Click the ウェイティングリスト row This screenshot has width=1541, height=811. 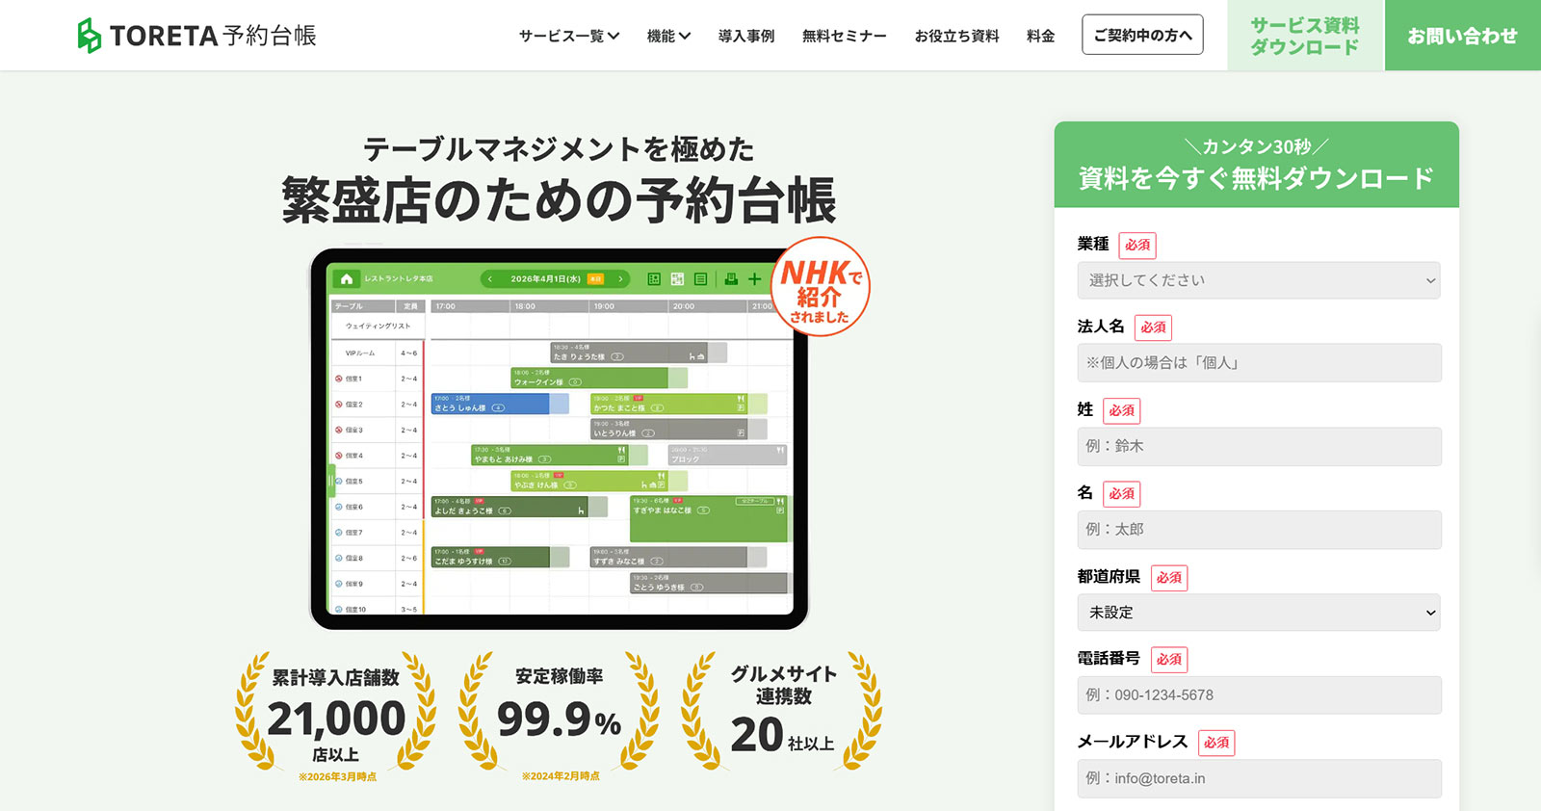point(378,327)
